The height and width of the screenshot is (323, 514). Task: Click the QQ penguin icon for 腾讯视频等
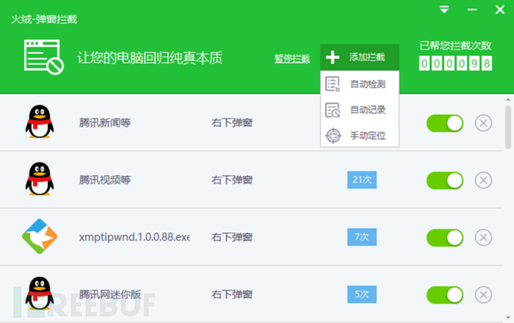(x=39, y=179)
